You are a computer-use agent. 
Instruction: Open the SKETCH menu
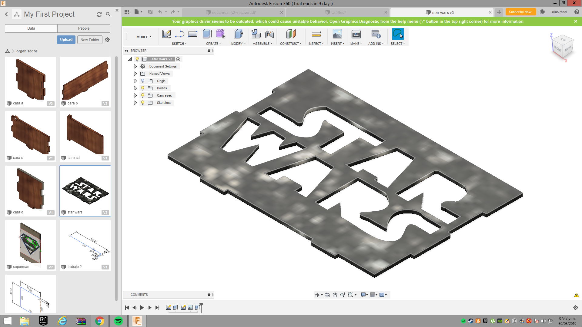click(x=179, y=44)
